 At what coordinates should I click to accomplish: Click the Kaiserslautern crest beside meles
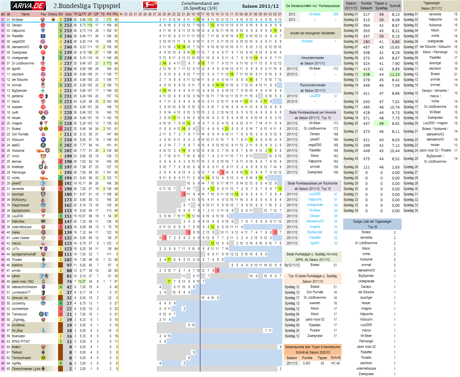pos(43,232)
